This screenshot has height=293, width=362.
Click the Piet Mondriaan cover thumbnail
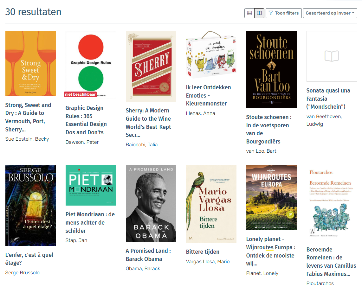91,185
